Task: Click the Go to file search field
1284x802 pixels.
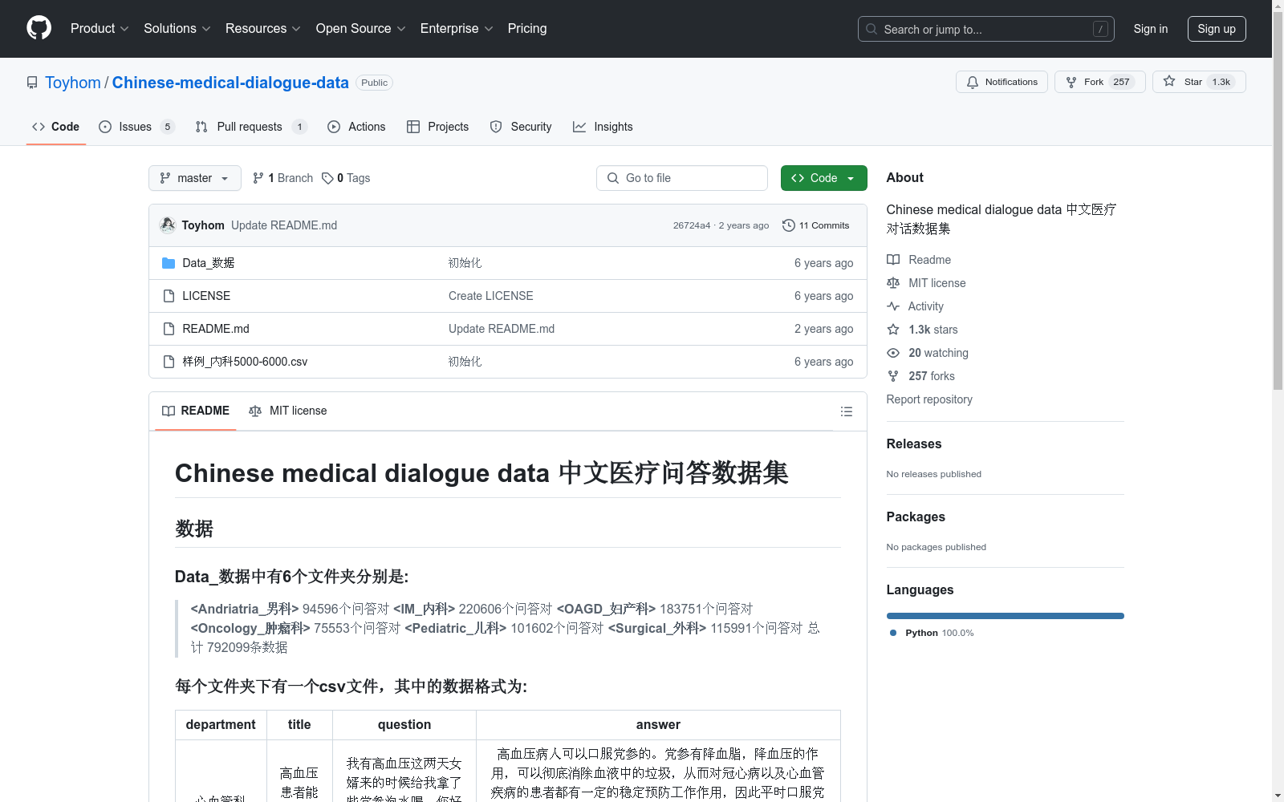Action: point(681,178)
